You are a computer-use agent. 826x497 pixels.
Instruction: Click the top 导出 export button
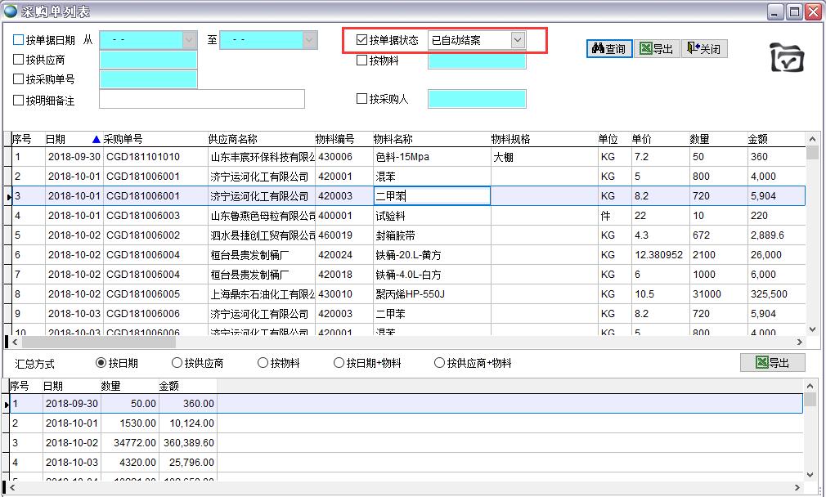click(657, 49)
